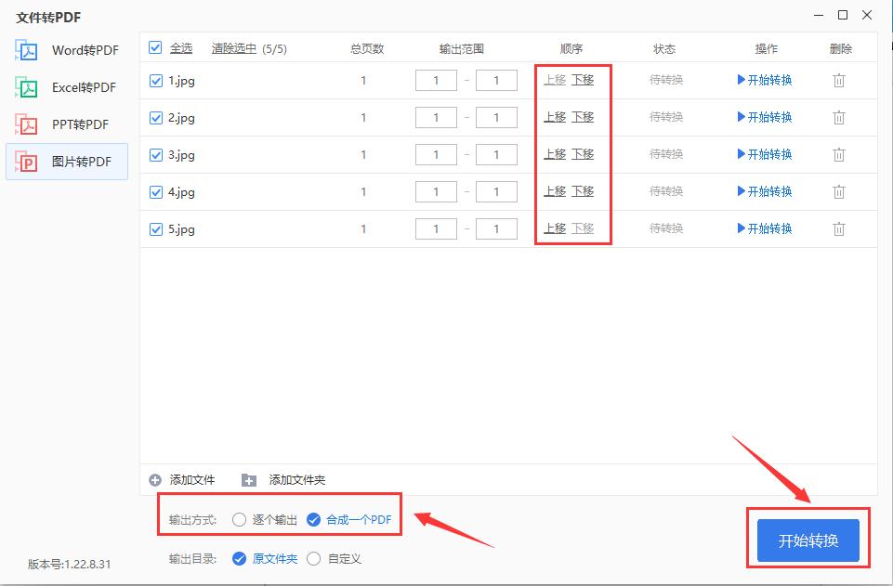893x586 pixels.
Task: Click the end page field for 2.jpg
Action: coord(496,117)
